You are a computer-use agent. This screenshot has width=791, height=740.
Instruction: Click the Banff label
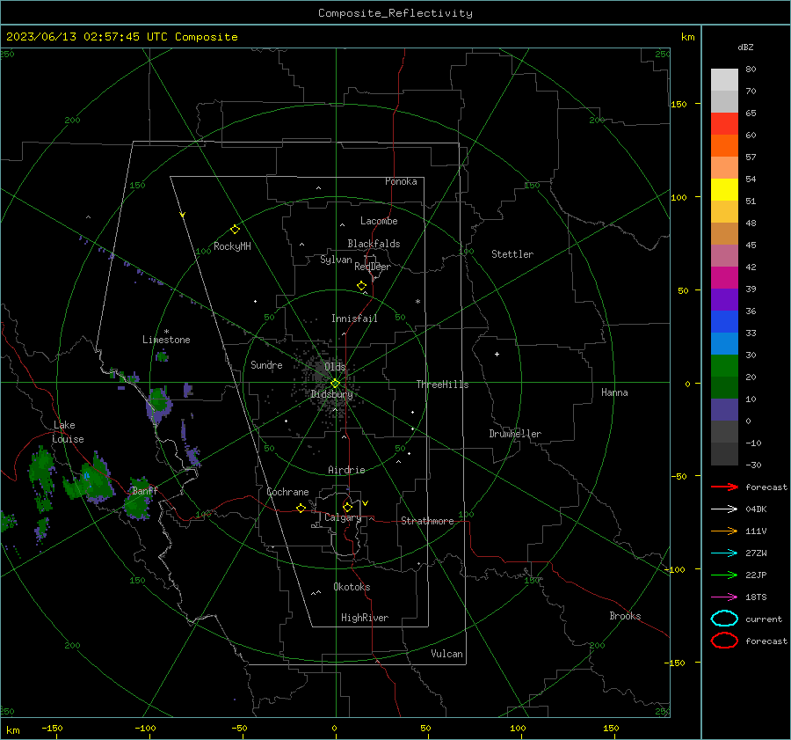[145, 490]
